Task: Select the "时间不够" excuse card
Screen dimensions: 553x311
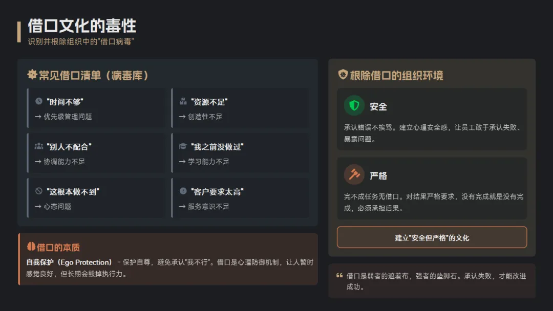Action: tap(97, 108)
